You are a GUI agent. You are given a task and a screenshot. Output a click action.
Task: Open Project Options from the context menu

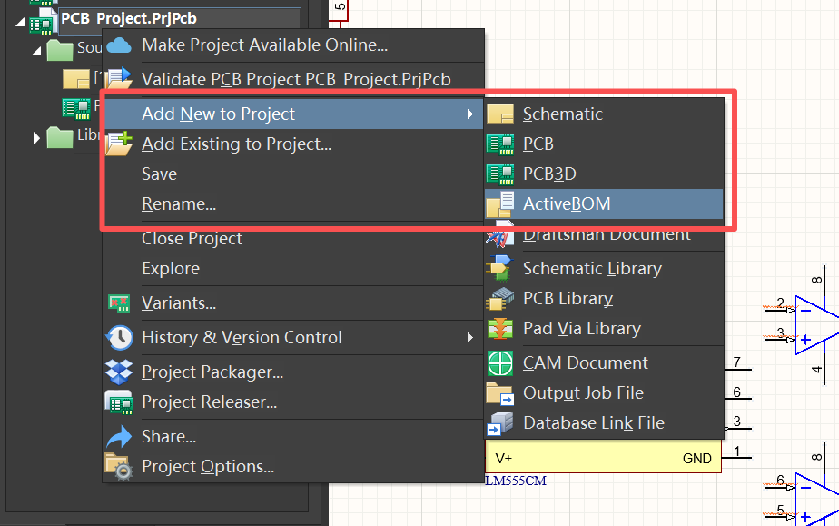coord(293,467)
